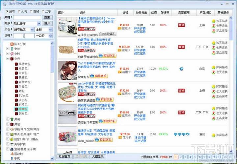Open the 一口价 price type dropdown
Viewport: 237px width, 164px height.
pos(44,36)
